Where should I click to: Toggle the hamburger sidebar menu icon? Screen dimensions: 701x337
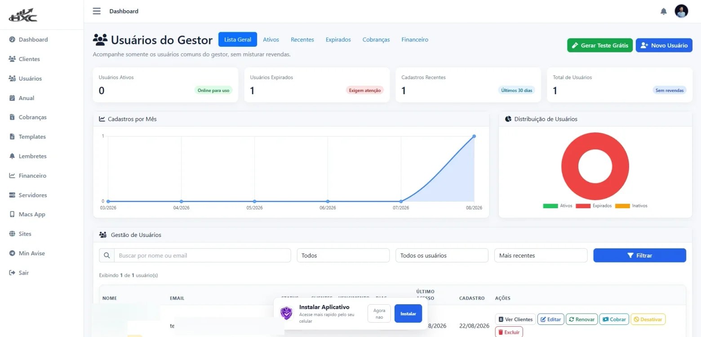[97, 11]
